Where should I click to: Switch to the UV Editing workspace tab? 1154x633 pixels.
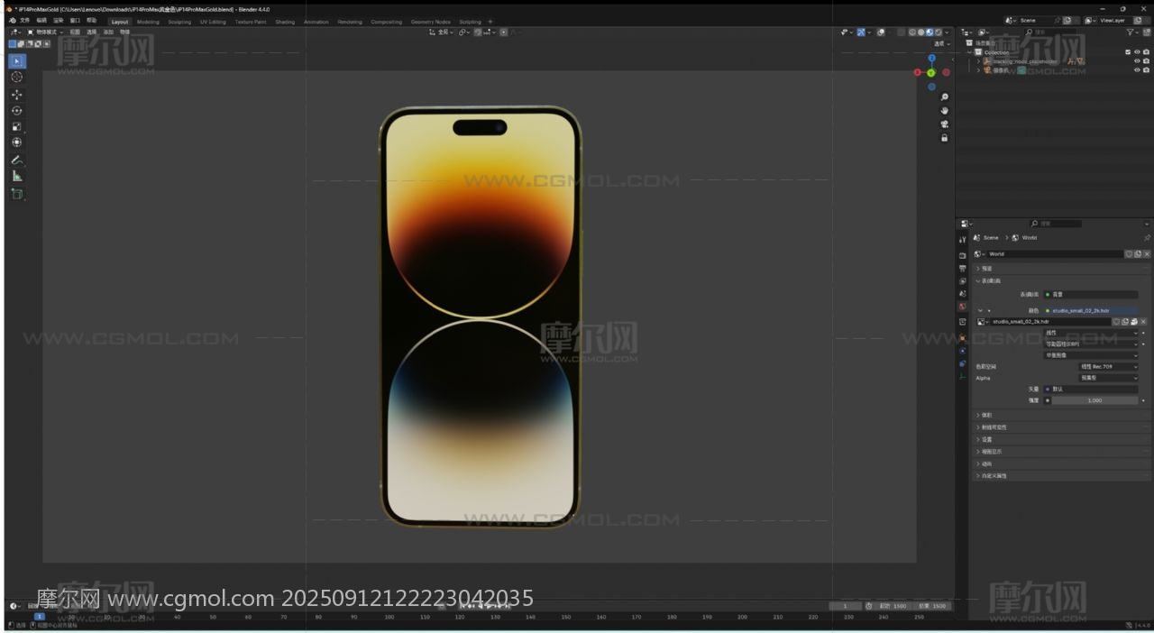pyautogui.click(x=213, y=22)
